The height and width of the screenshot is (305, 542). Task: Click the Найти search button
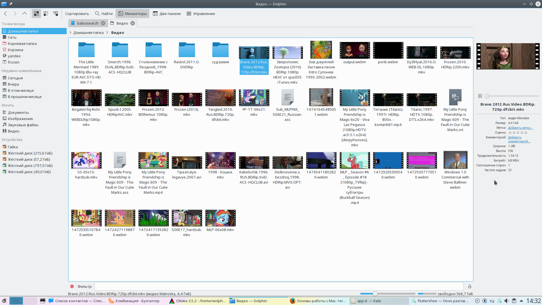104,14
